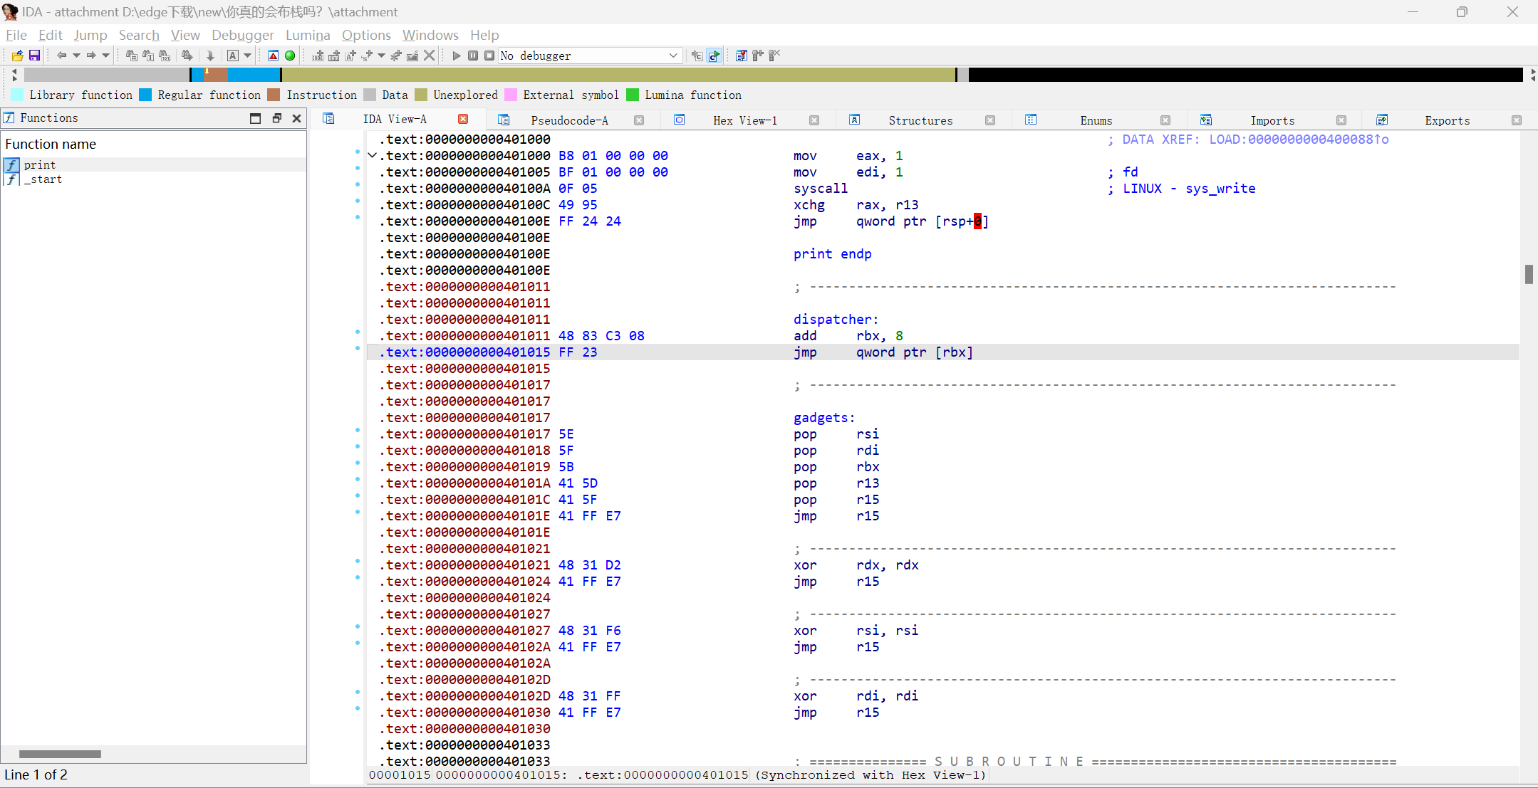Collapse the print function with its chevron

click(372, 155)
